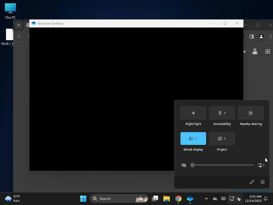Image resolution: width=273 pixels, height=205 pixels.
Task: Click the muted volume tray icon
Action: (239, 199)
